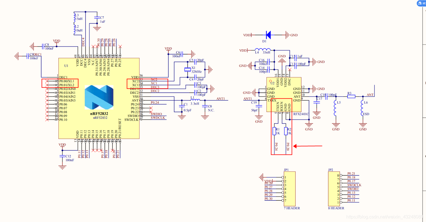Click the JP2 8 HEADER connector body

pyautogui.click(x=333, y=189)
